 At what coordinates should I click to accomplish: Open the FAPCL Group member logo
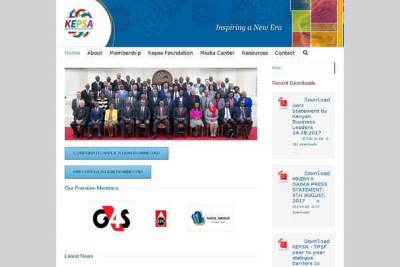(211, 218)
